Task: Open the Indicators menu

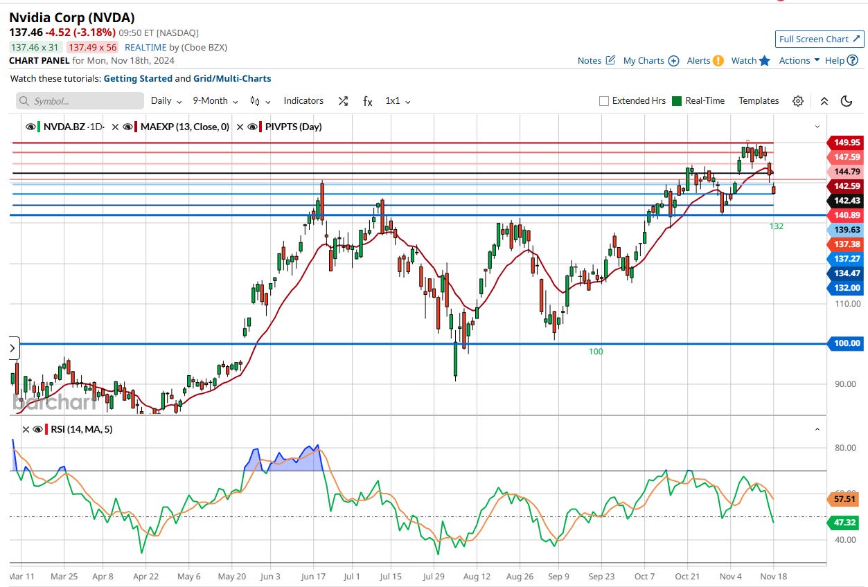Action: (x=303, y=100)
